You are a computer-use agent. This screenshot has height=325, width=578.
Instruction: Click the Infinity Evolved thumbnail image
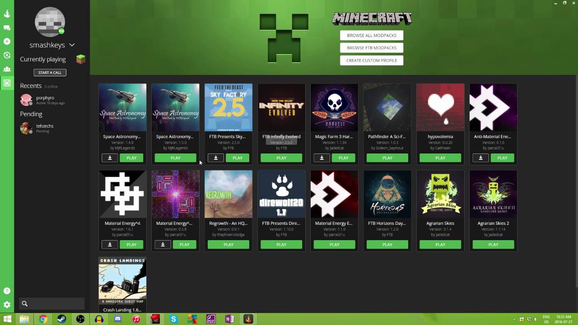pos(281,107)
